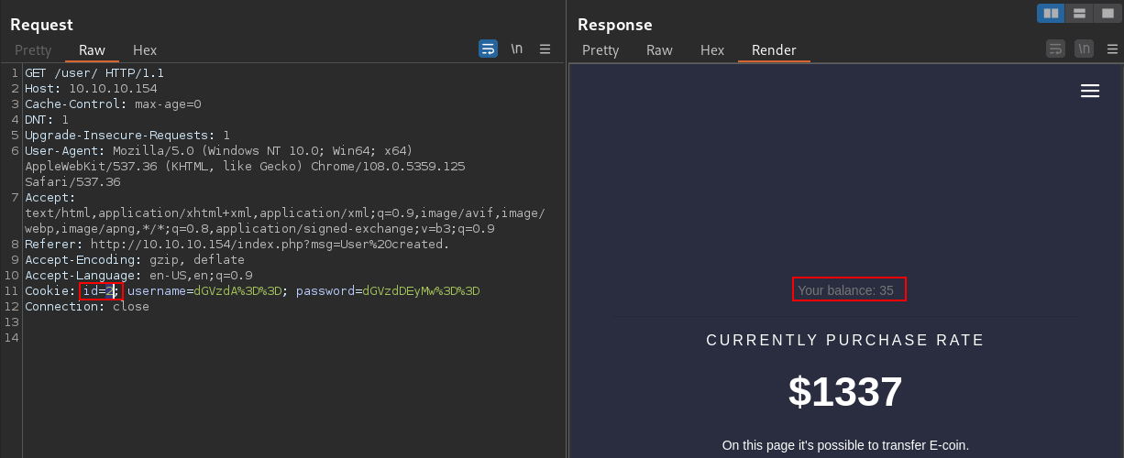The height and width of the screenshot is (458, 1124).
Task: Toggle word wrap in Request panel
Action: pyautogui.click(x=489, y=49)
